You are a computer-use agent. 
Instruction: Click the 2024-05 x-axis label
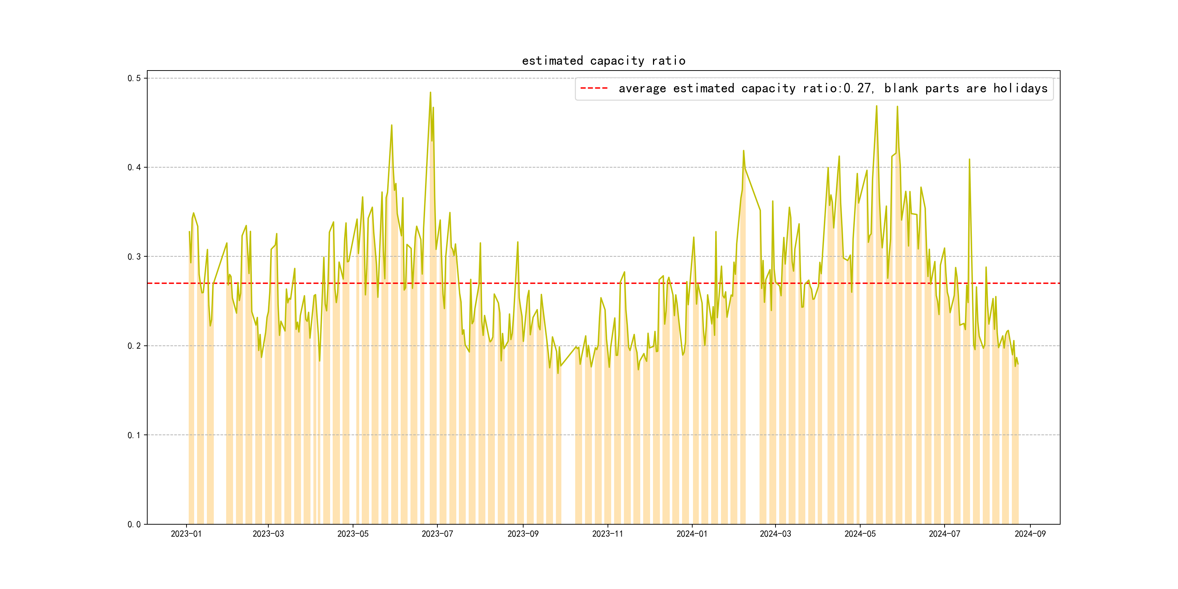(860, 534)
